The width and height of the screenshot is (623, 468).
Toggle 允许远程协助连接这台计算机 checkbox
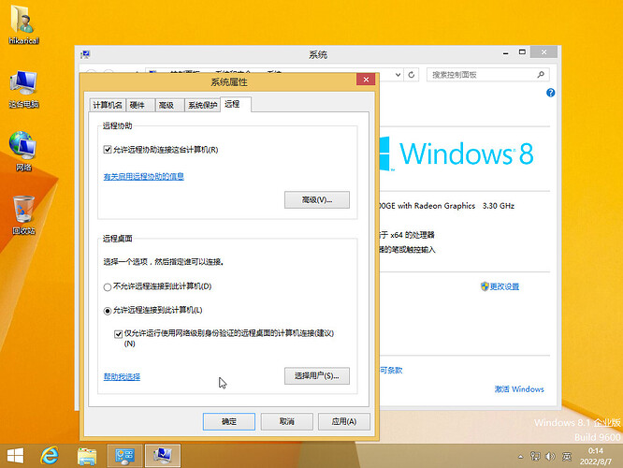[x=108, y=150]
